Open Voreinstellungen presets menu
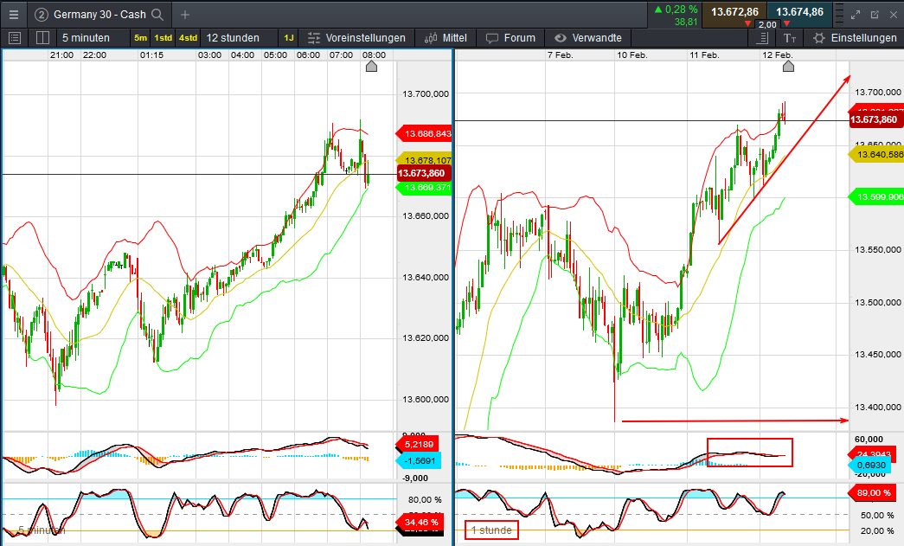This screenshot has height=546, width=904. (357, 38)
